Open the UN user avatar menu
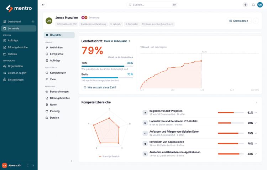The image size is (267, 170). [260, 5]
